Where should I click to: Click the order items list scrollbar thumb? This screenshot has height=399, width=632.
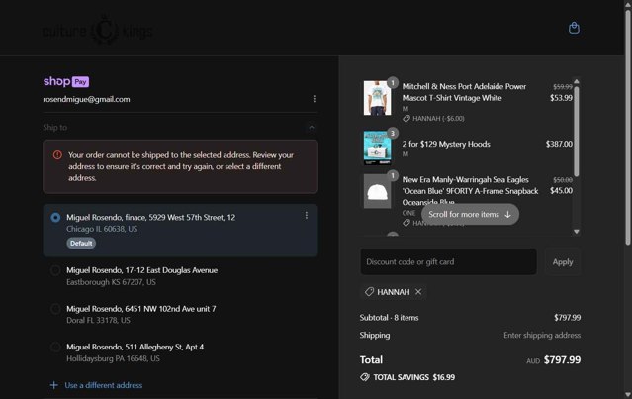pos(577,131)
